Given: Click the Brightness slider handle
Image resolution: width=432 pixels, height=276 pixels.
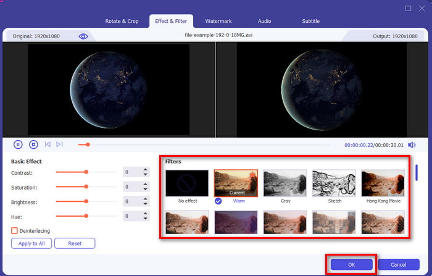Looking at the screenshot, I should (x=86, y=201).
